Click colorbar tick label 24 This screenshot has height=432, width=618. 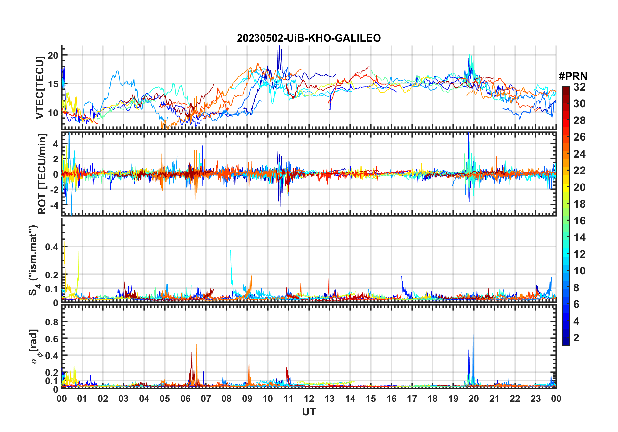coord(579,154)
